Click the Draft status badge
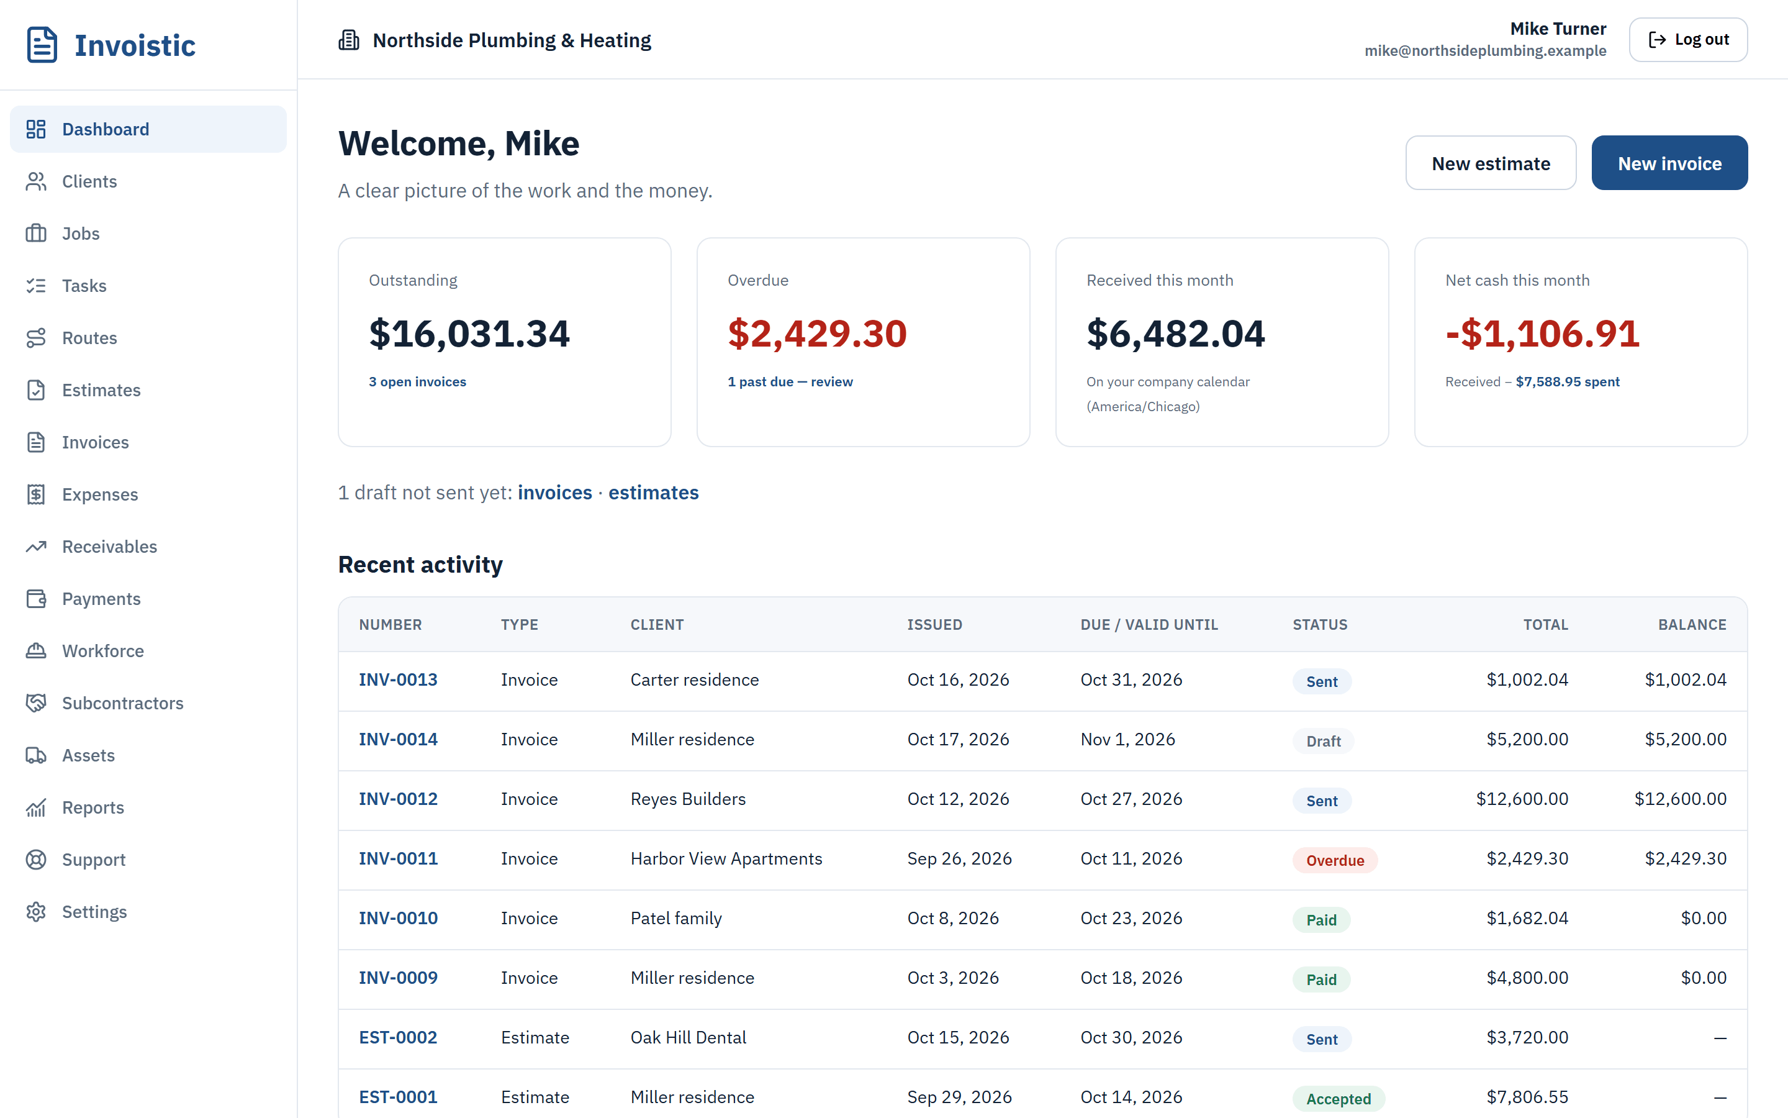This screenshot has width=1788, height=1118. (x=1322, y=741)
